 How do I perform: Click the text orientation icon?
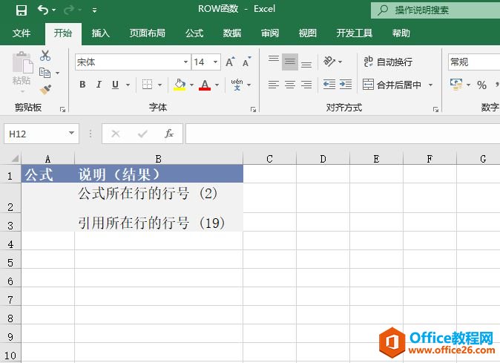pyautogui.click(x=329, y=62)
